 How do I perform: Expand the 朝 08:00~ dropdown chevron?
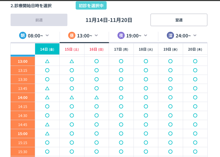47,35
